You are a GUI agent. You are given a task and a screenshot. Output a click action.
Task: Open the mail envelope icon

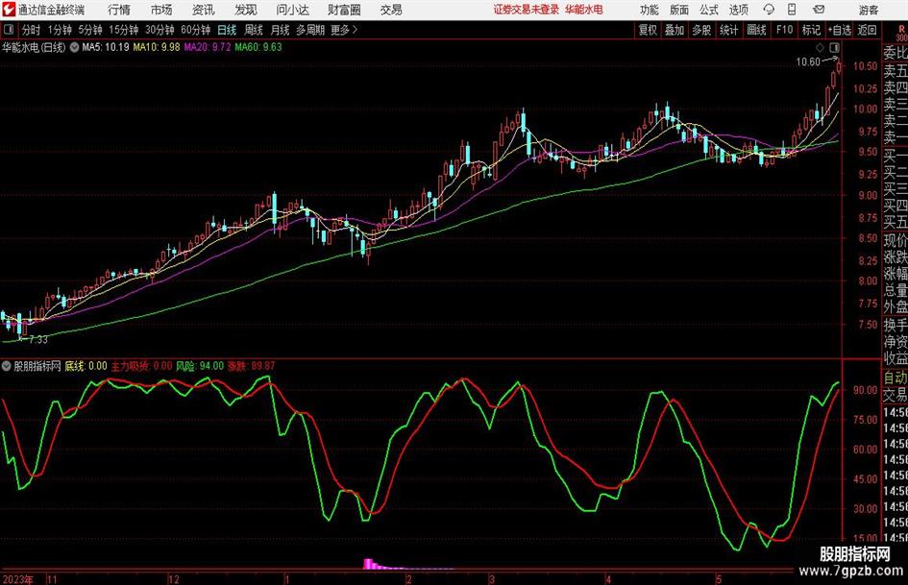click(x=819, y=10)
